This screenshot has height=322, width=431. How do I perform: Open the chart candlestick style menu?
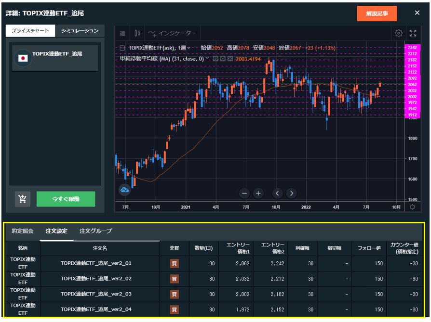click(137, 33)
